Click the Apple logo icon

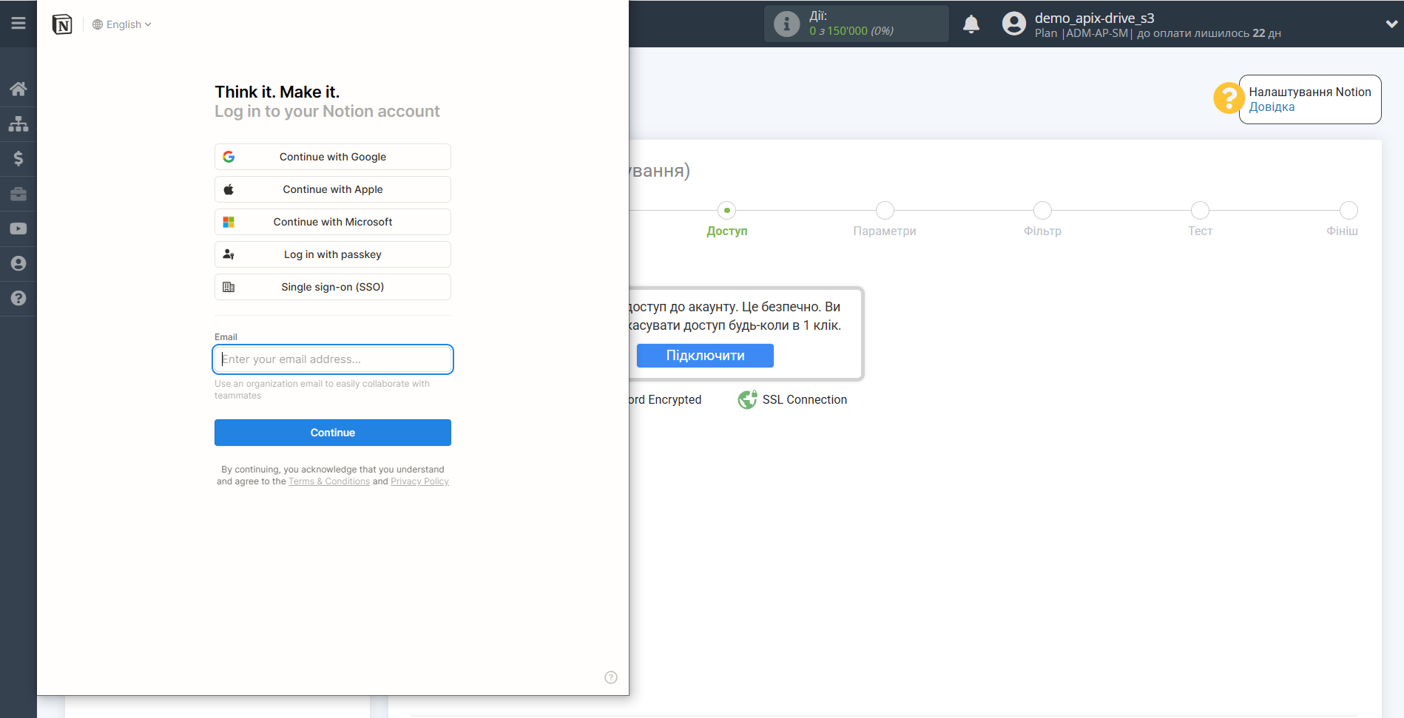point(229,189)
